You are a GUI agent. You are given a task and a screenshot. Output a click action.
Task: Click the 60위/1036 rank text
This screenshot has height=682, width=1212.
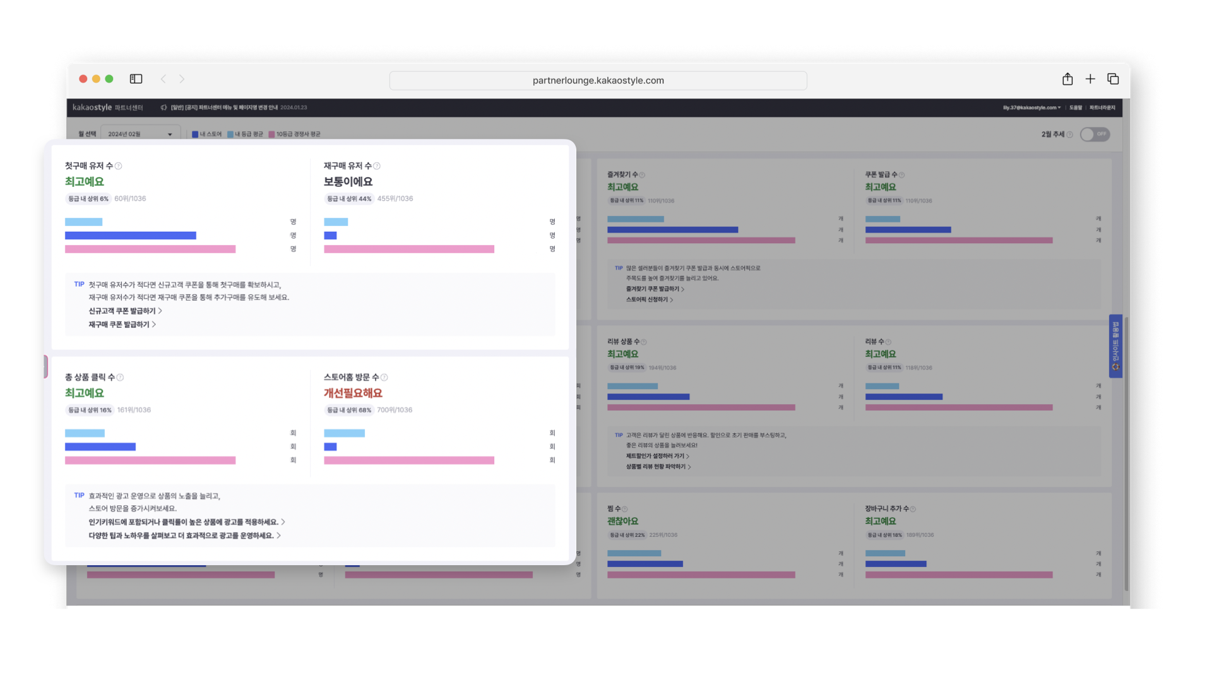130,199
